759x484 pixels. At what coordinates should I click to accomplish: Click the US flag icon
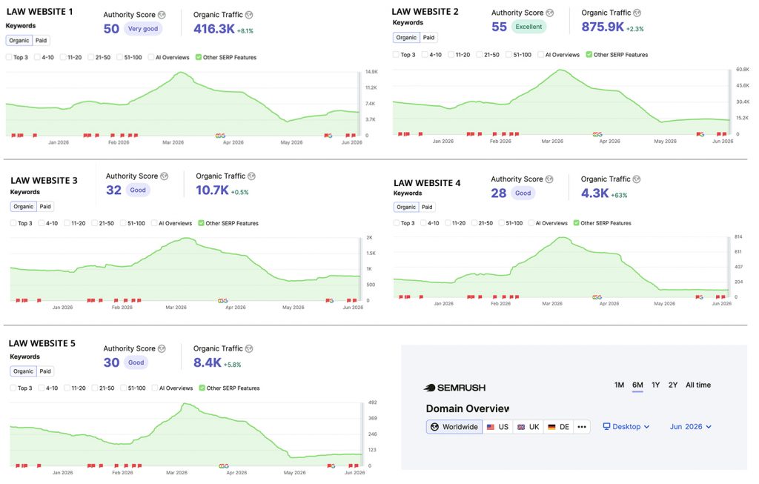491,427
